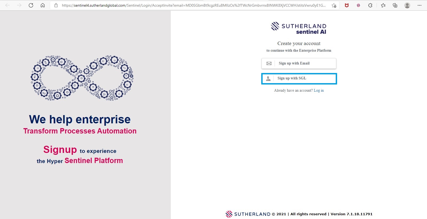Open the browser settings ellipsis menu
This screenshot has width=427, height=219.
click(x=419, y=5)
